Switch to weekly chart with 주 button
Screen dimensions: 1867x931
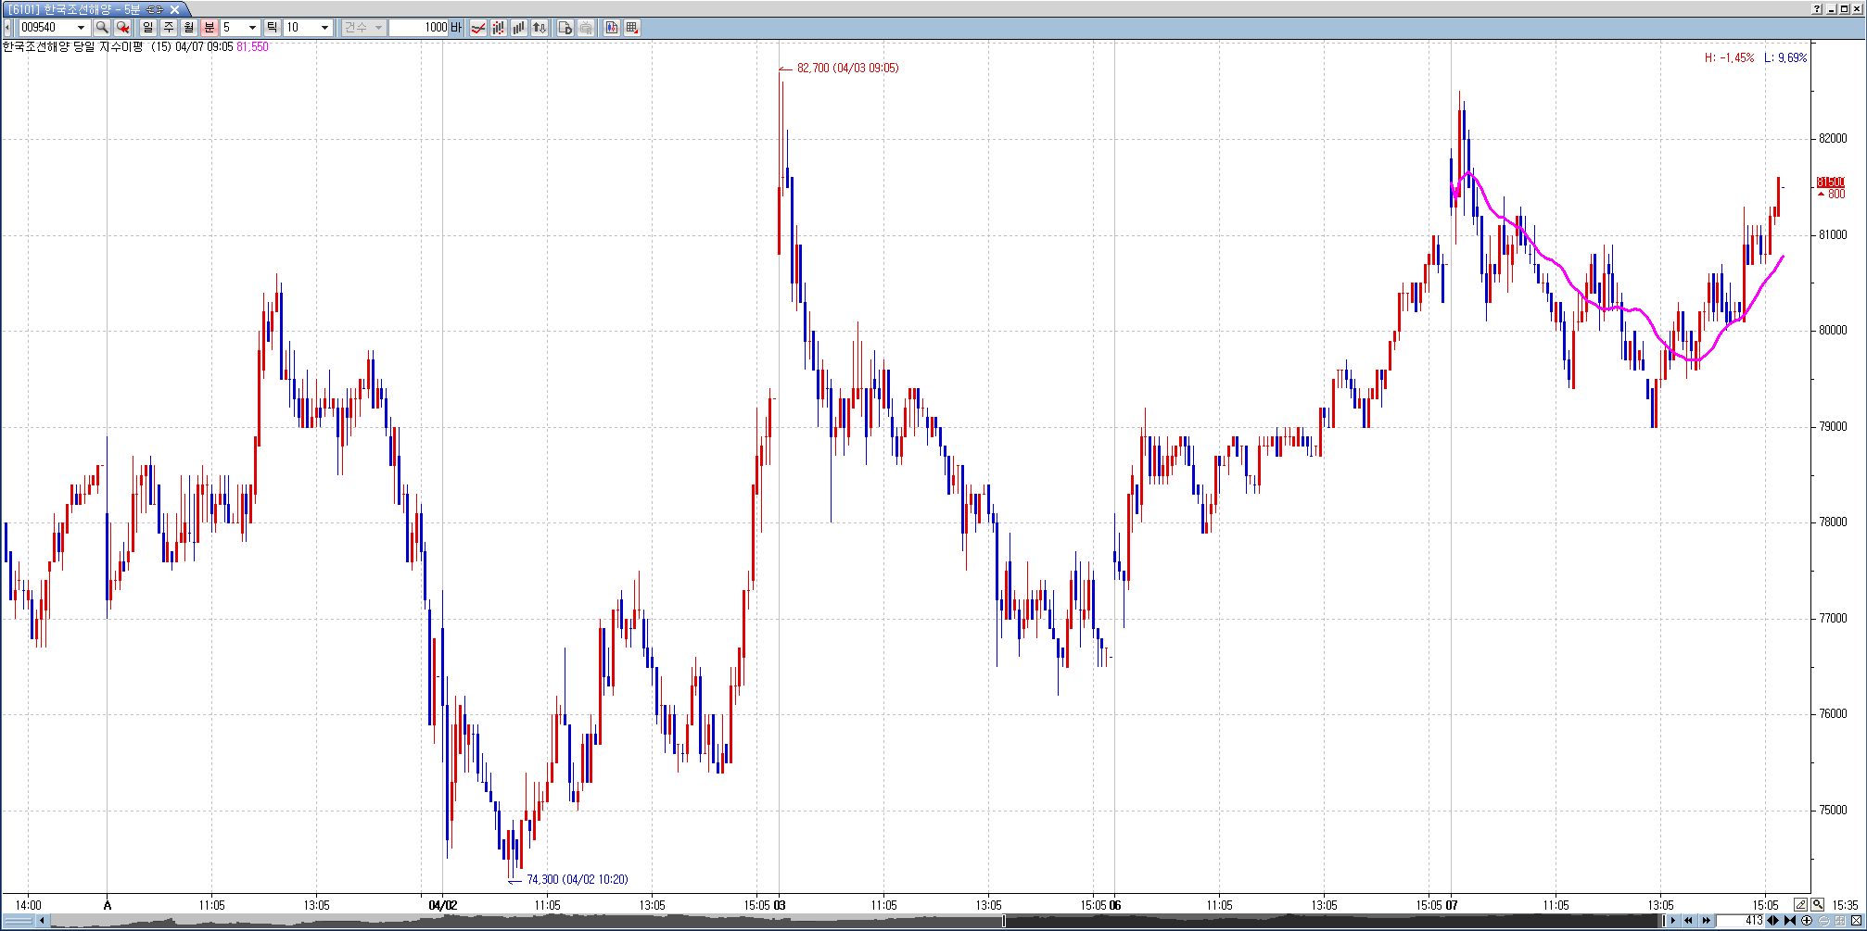(x=169, y=28)
